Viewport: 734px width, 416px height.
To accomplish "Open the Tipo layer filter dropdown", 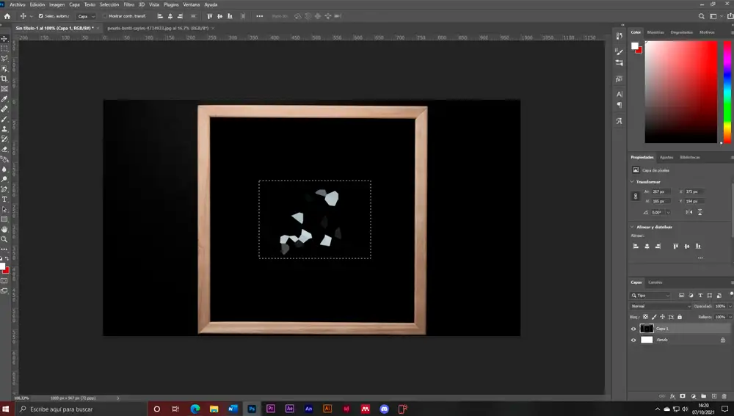I will click(x=650, y=295).
